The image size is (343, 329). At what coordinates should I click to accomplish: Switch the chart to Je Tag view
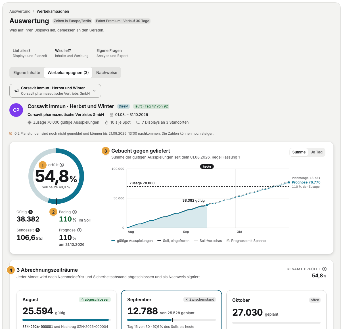(x=317, y=152)
